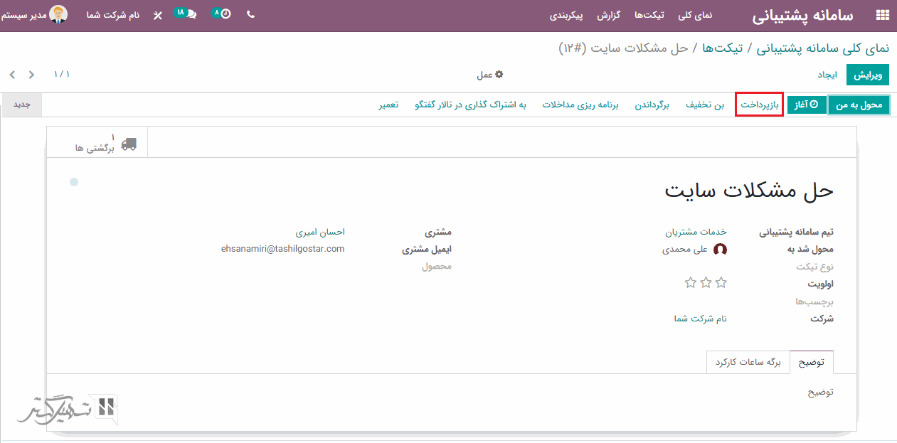This screenshot has width=897, height=443.
Task: Click the بازپرداخت refund button
Action: pyautogui.click(x=759, y=105)
